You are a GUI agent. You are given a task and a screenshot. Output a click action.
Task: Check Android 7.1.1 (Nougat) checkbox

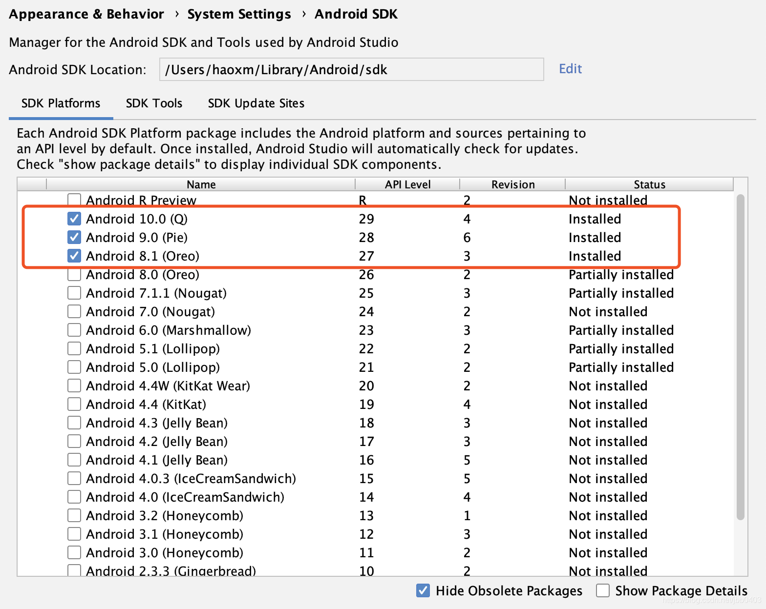click(x=74, y=293)
